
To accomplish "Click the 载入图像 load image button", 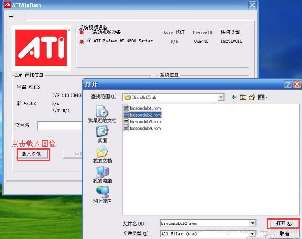I will pos(32,154).
